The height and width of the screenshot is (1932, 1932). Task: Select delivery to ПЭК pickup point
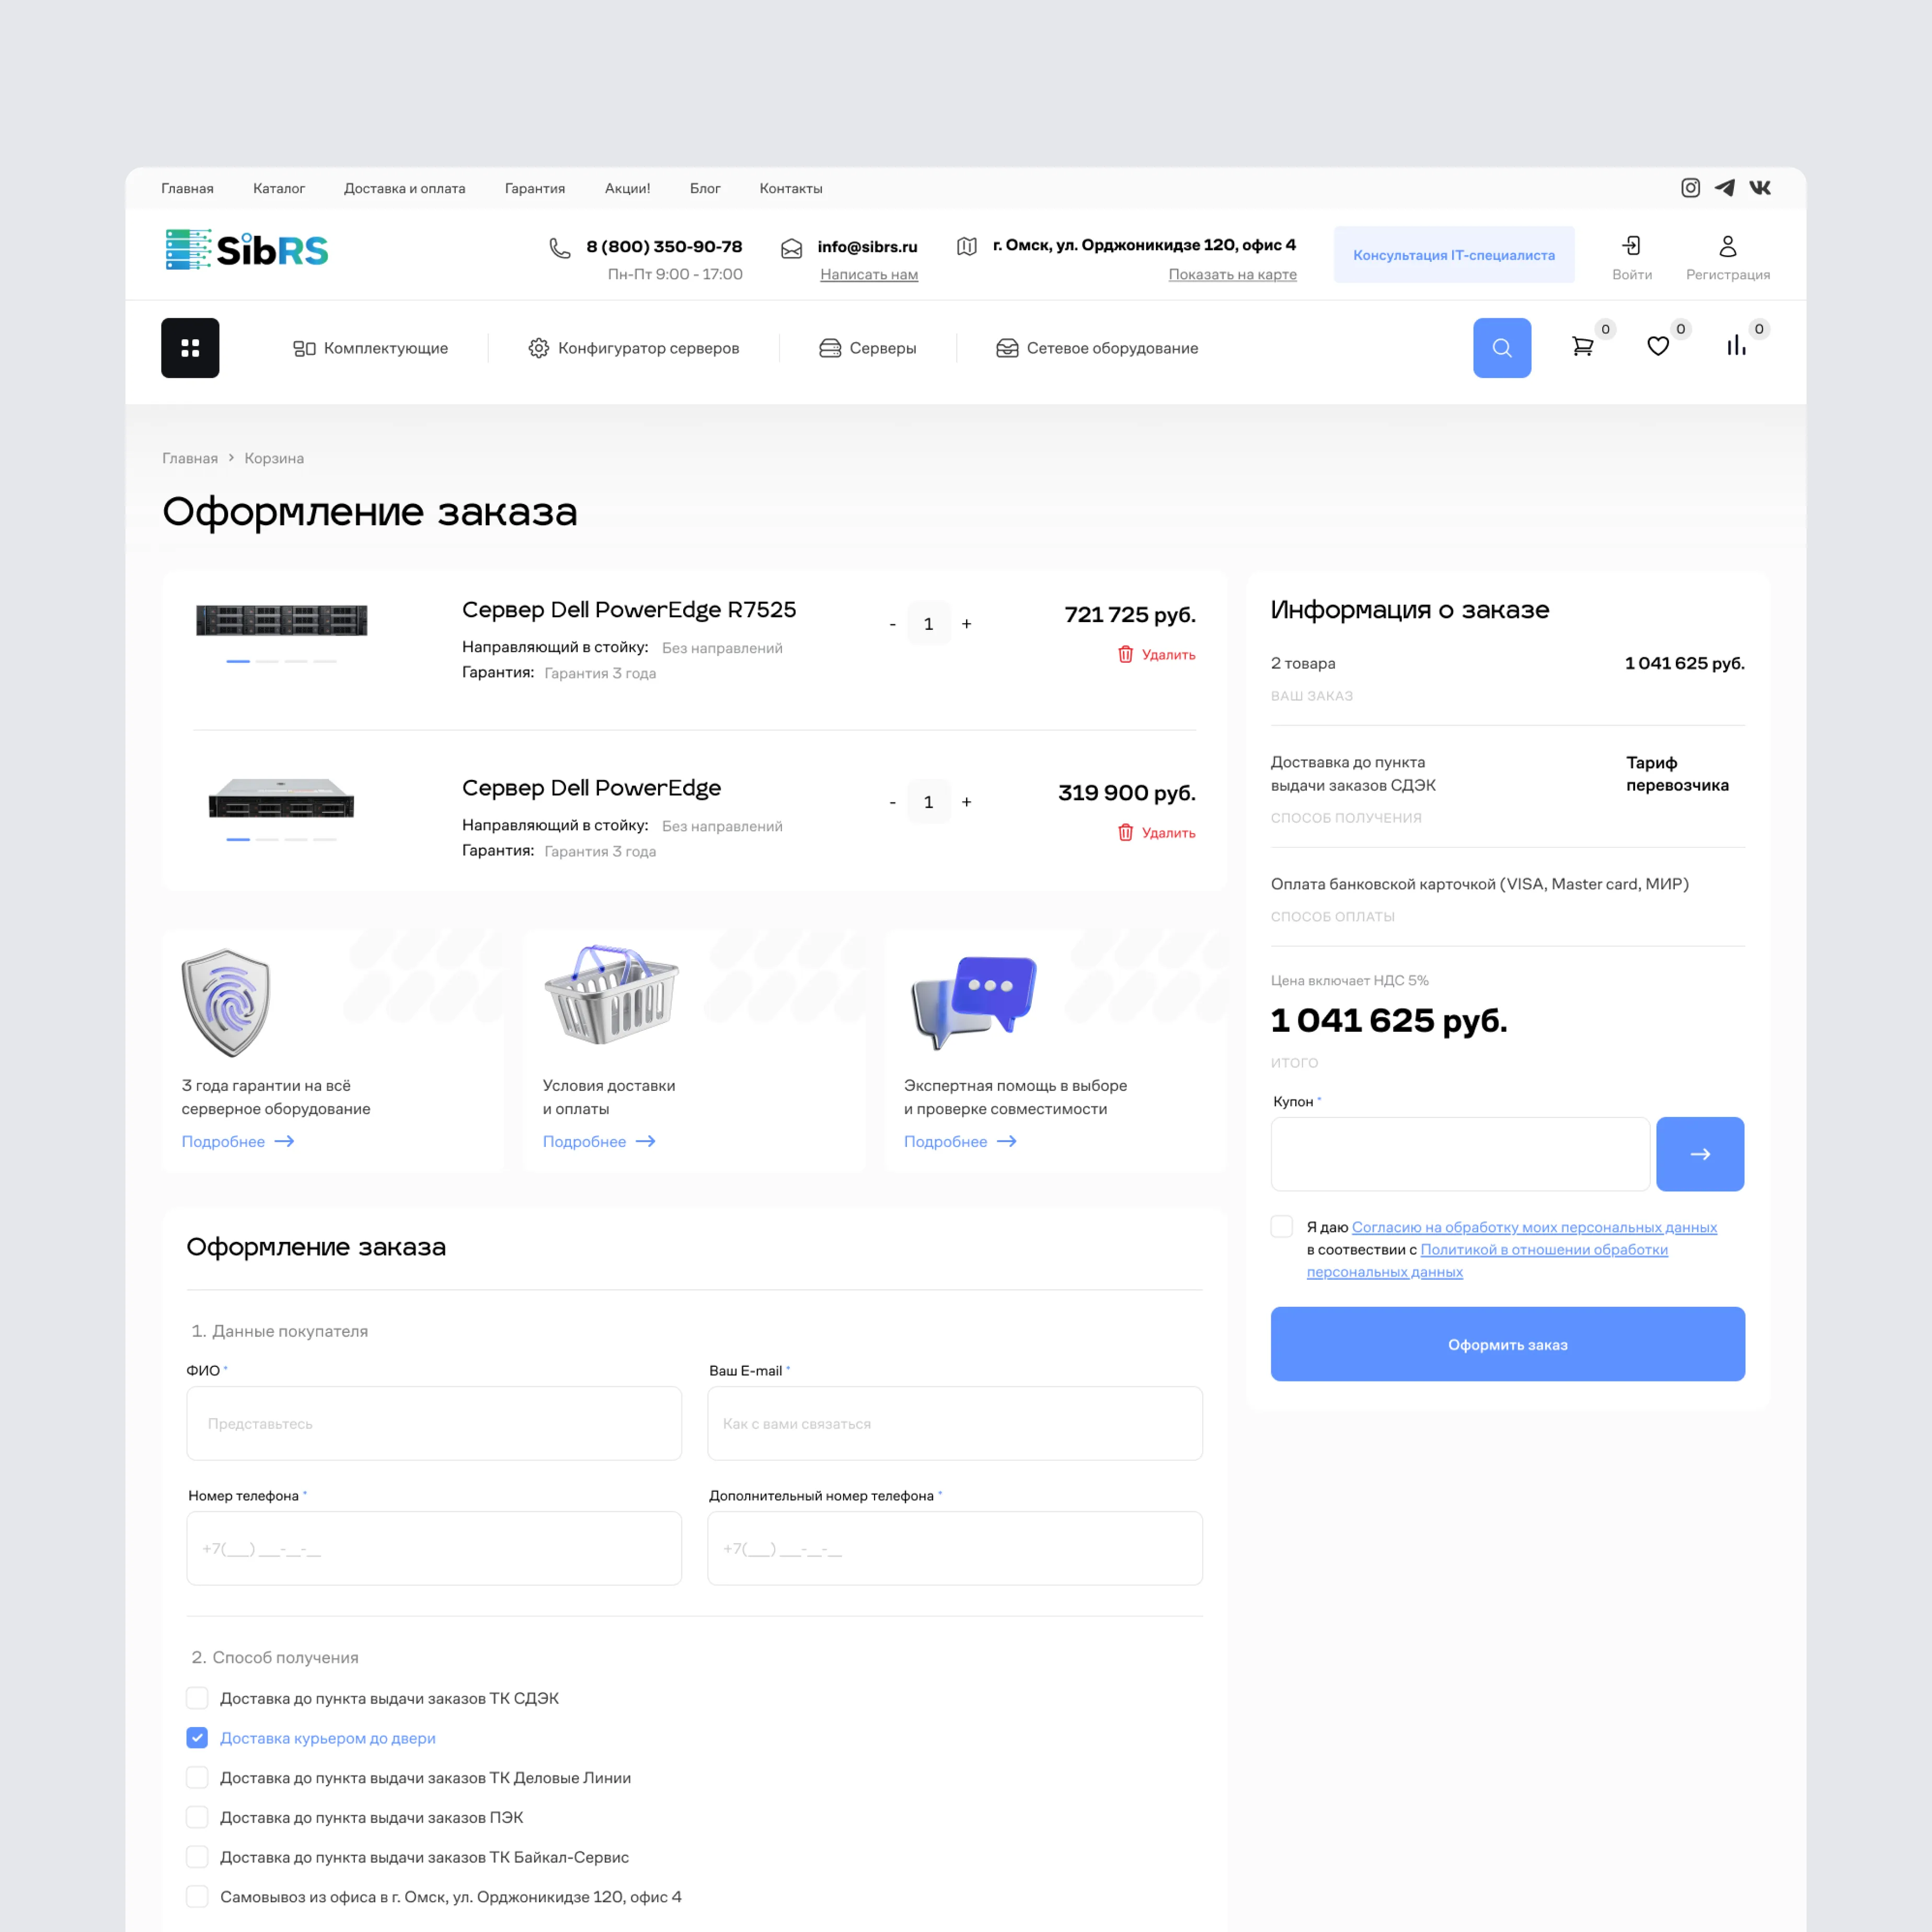click(197, 1817)
